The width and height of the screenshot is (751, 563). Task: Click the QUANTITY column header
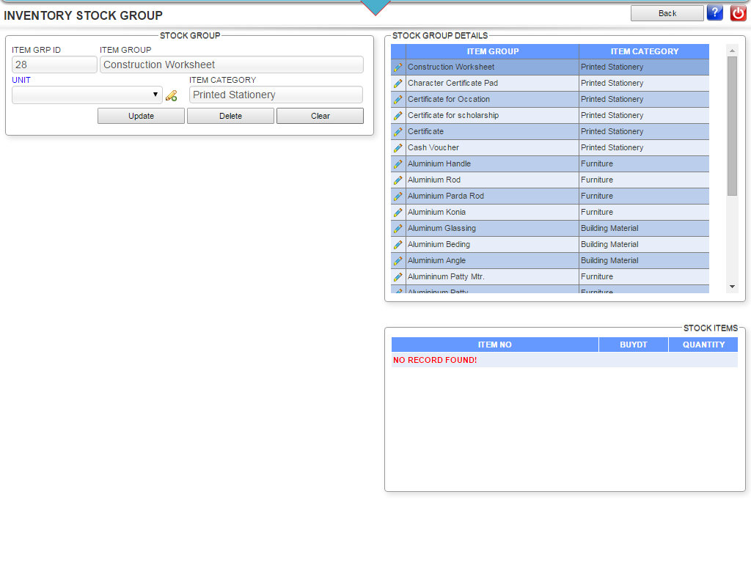pyautogui.click(x=703, y=345)
